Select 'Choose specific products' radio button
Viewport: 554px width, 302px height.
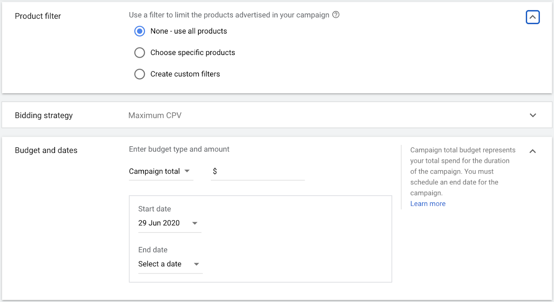point(140,53)
